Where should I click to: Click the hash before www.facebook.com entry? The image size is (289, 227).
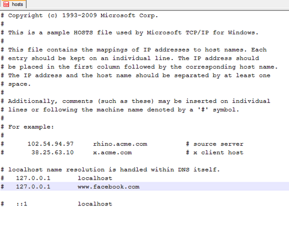(2, 187)
